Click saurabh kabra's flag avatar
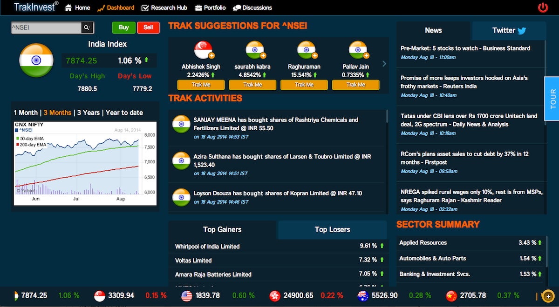 pyautogui.click(x=255, y=50)
